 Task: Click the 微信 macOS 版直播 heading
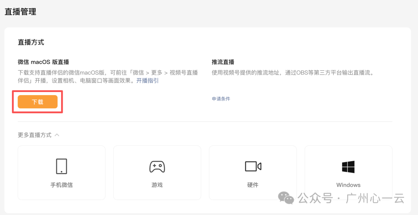tap(43, 62)
